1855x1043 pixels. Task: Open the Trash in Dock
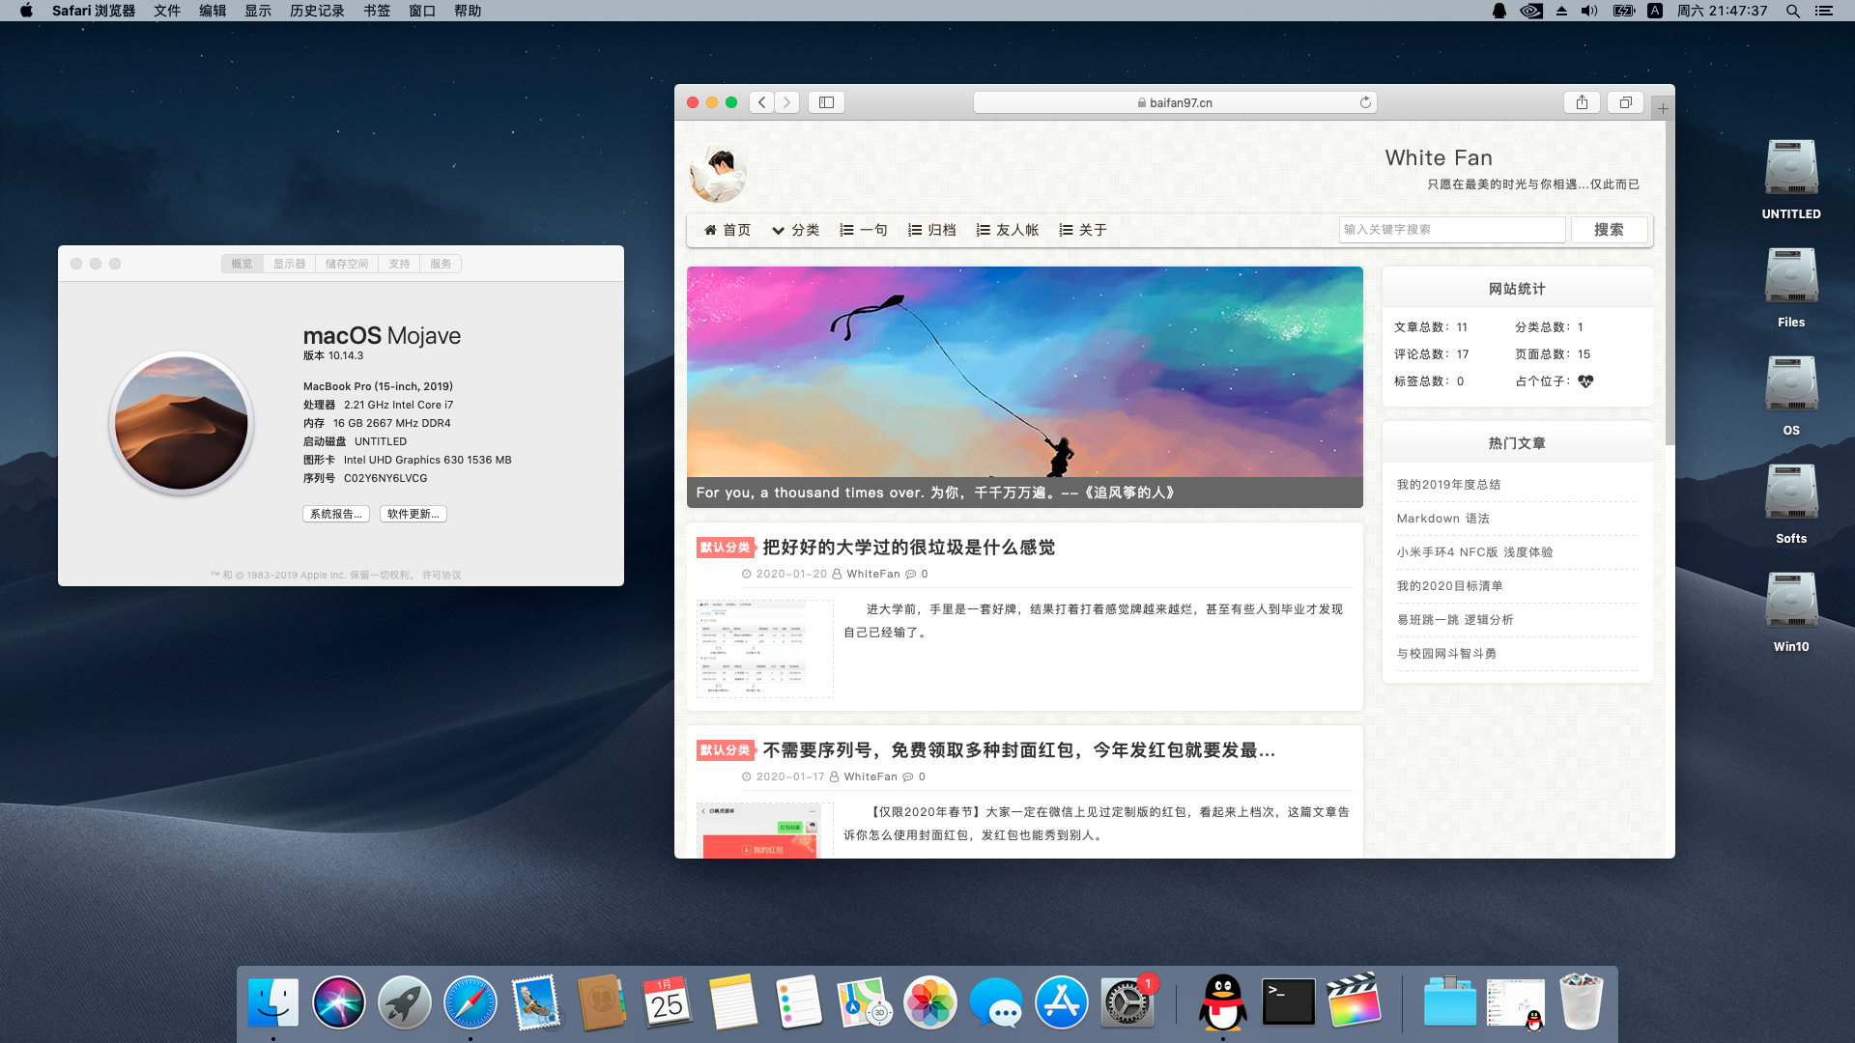(x=1582, y=1002)
